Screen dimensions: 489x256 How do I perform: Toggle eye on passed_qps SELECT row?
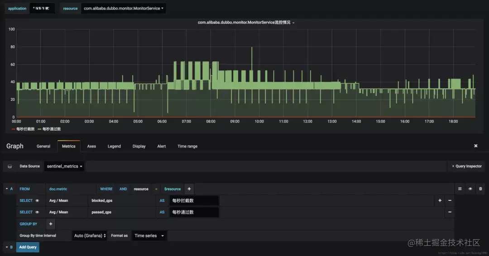click(x=37, y=212)
